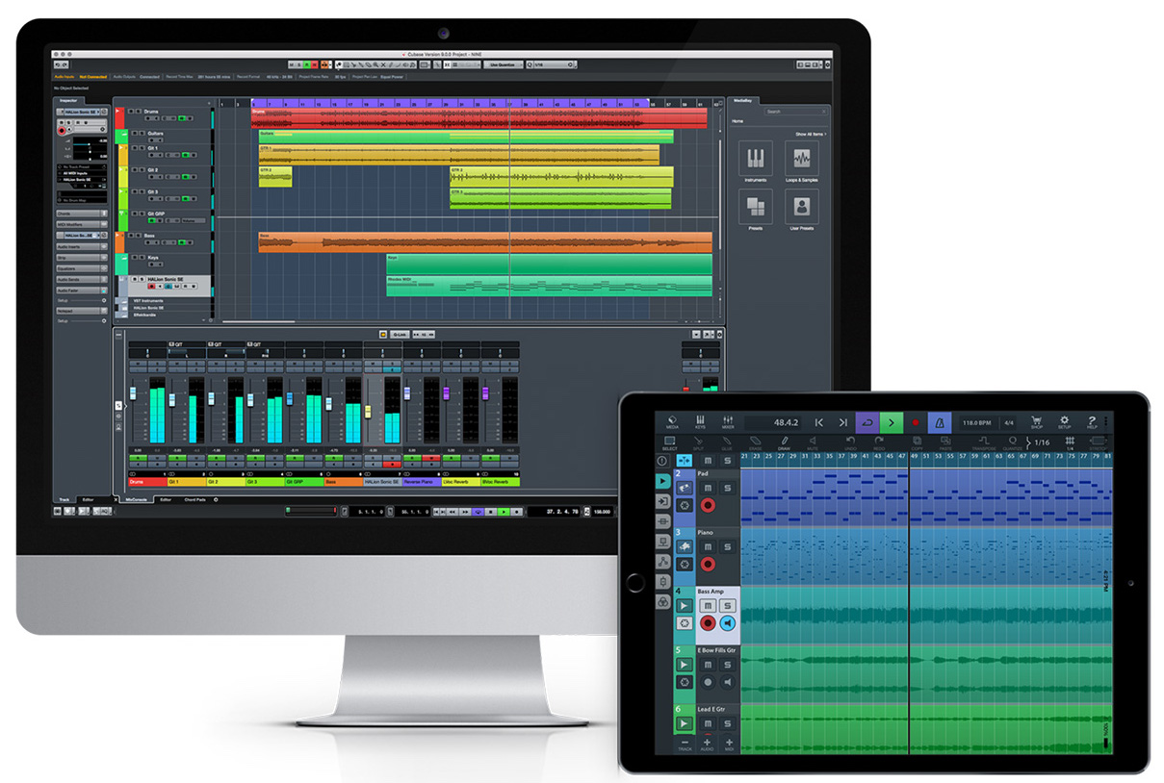Tap the STRETCH icon on iPad
The width and height of the screenshot is (1164, 783).
point(1098,443)
